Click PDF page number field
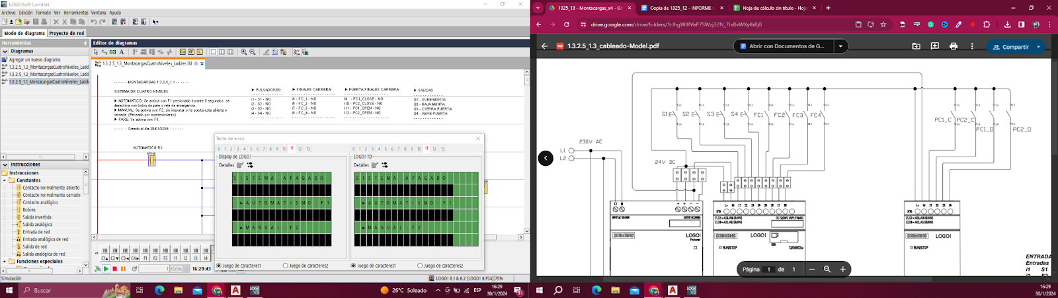The height and width of the screenshot is (298, 1058). click(768, 270)
